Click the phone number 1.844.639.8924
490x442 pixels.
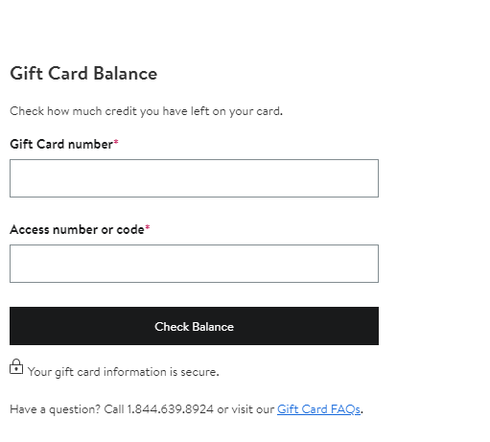tap(170, 409)
